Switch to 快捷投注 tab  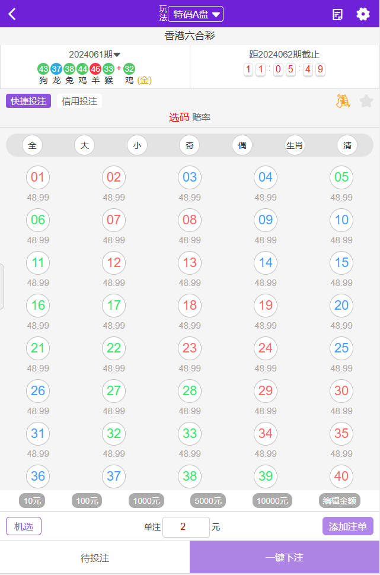[28, 101]
